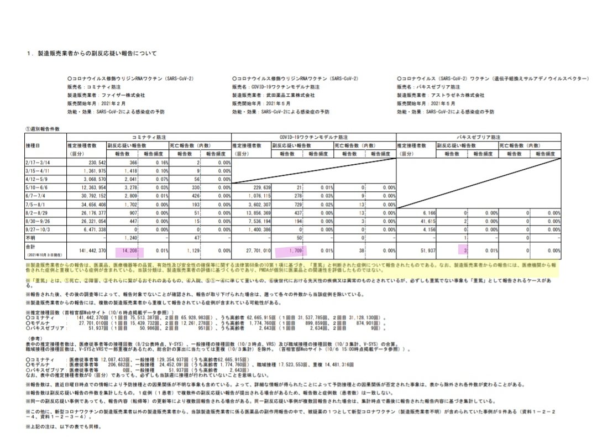Click the Vaxzevria total 51,937
597x444 pixels.
click(429, 250)
